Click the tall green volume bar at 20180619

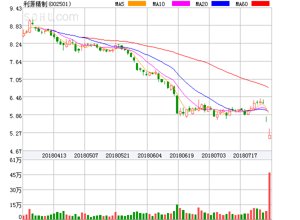click(x=177, y=212)
